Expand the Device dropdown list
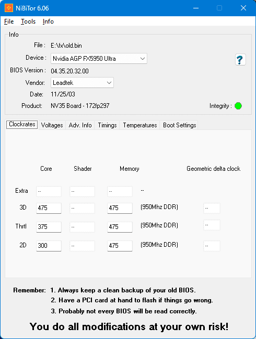This screenshot has height=339, width=256. 99,59
